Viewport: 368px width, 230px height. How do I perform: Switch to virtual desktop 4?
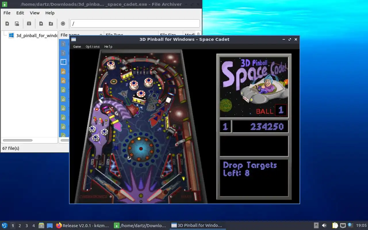34,226
